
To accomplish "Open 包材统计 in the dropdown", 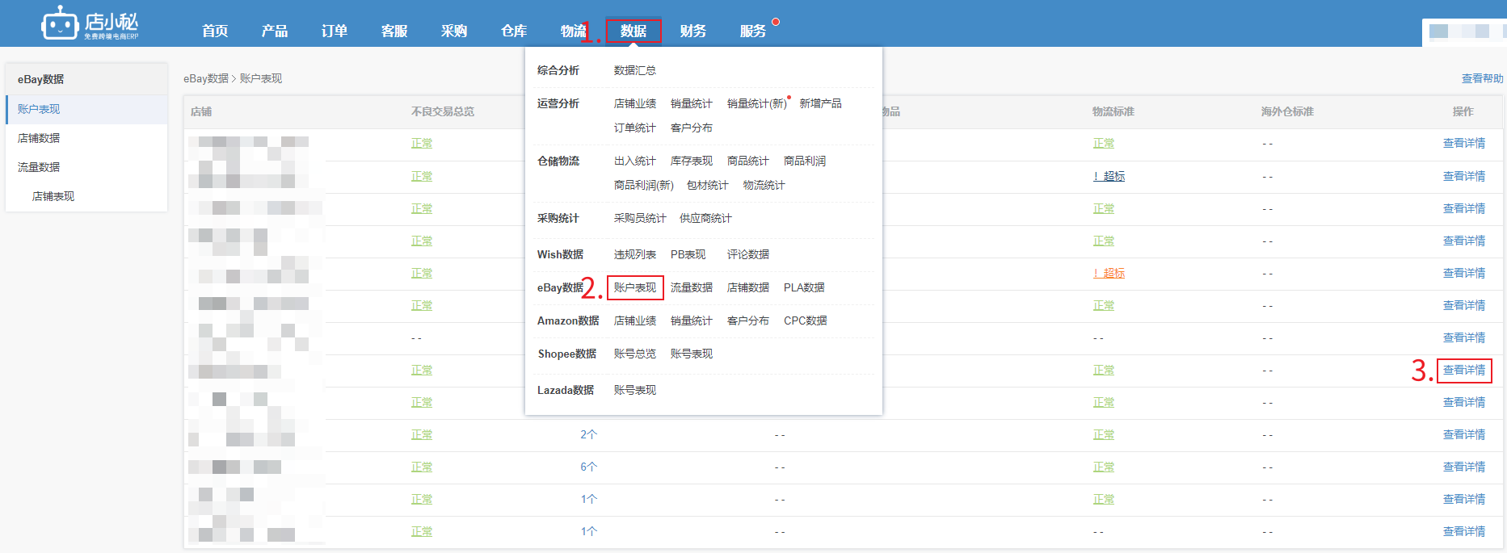I will 708,185.
